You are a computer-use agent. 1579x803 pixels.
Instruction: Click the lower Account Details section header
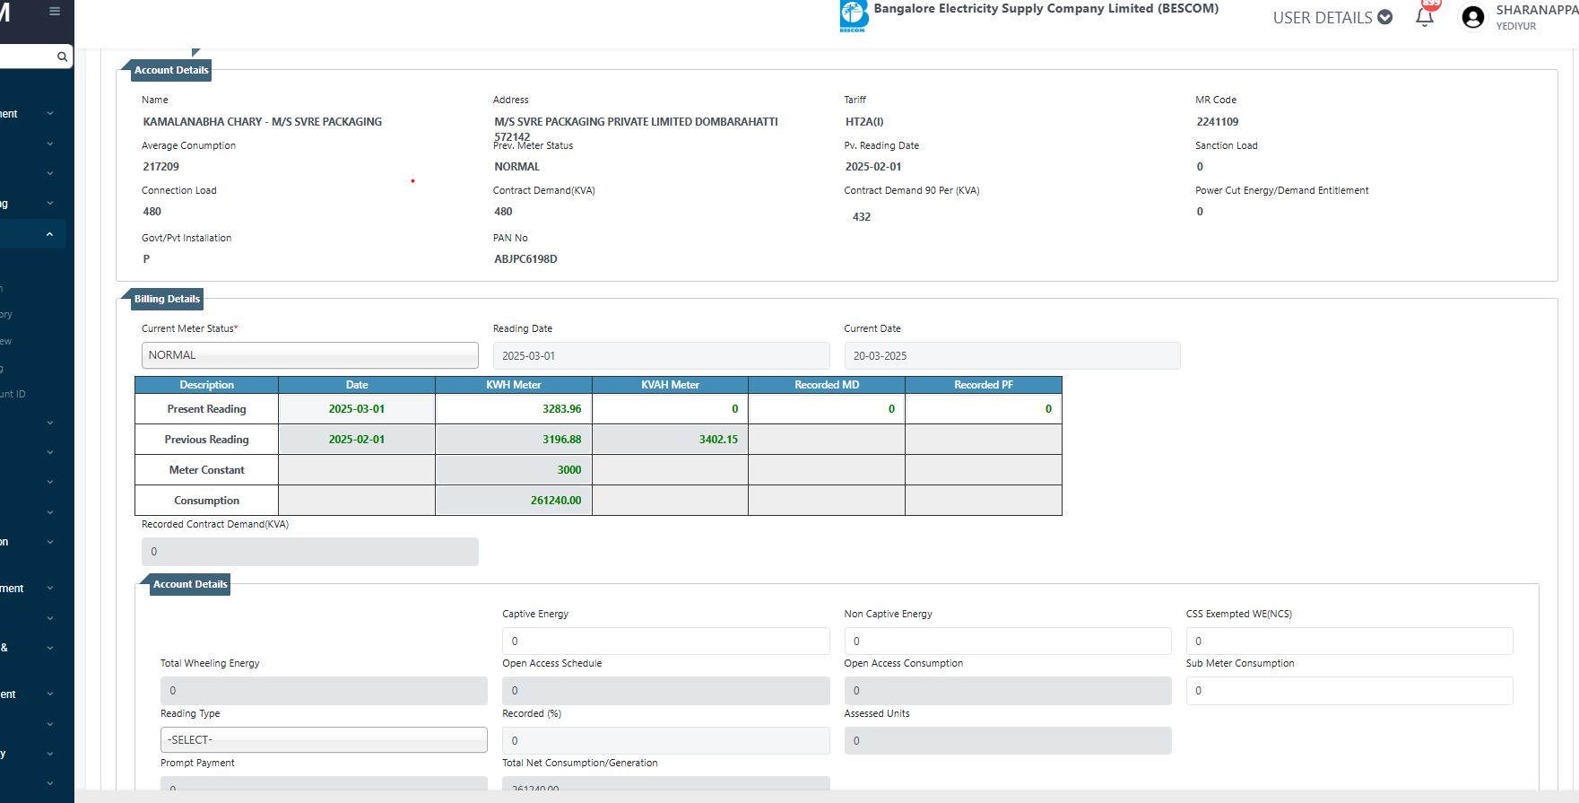[x=190, y=584]
